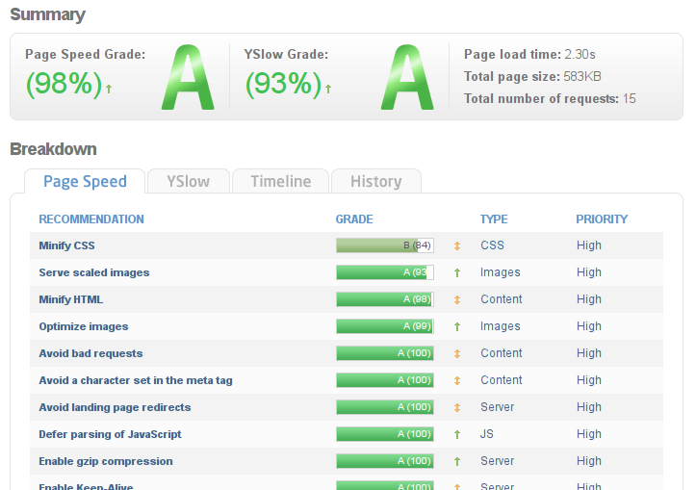Click the Breakdown heading
Viewport: 696px width, 490px height.
53,149
